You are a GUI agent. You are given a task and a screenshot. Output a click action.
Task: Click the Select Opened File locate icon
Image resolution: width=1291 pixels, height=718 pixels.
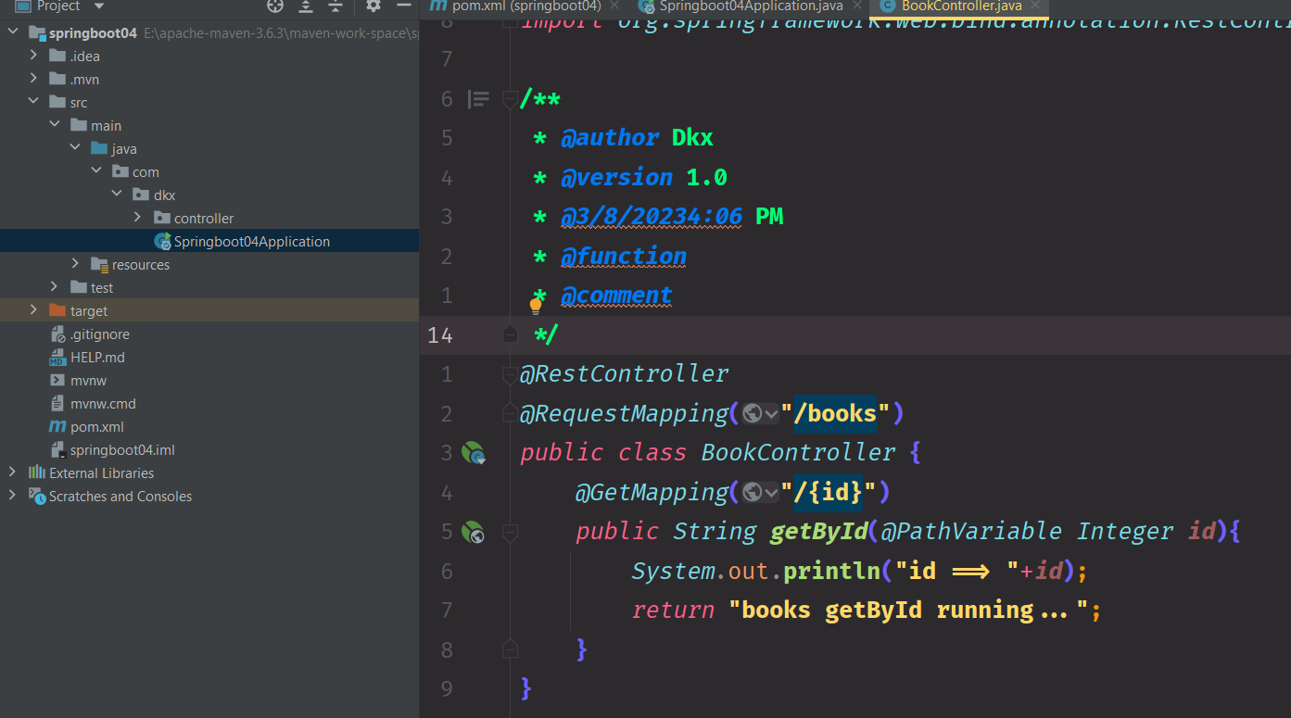coord(275,6)
